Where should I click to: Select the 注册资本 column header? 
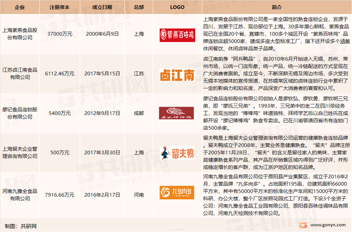[60, 7]
